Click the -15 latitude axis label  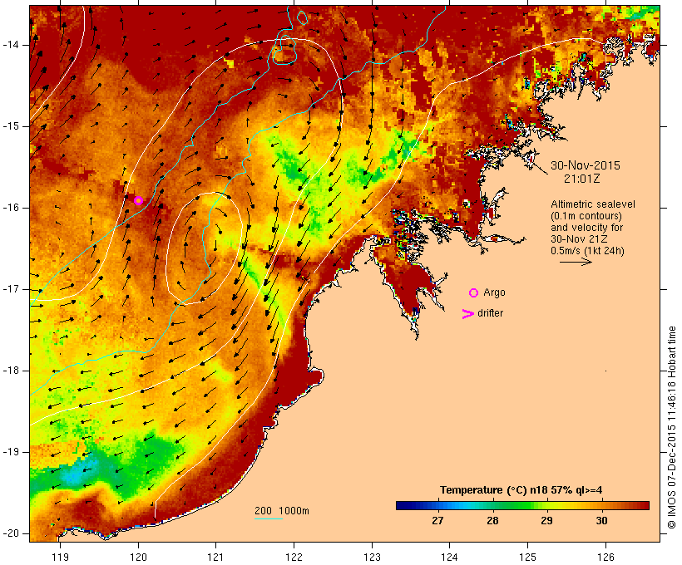pyautogui.click(x=11, y=126)
